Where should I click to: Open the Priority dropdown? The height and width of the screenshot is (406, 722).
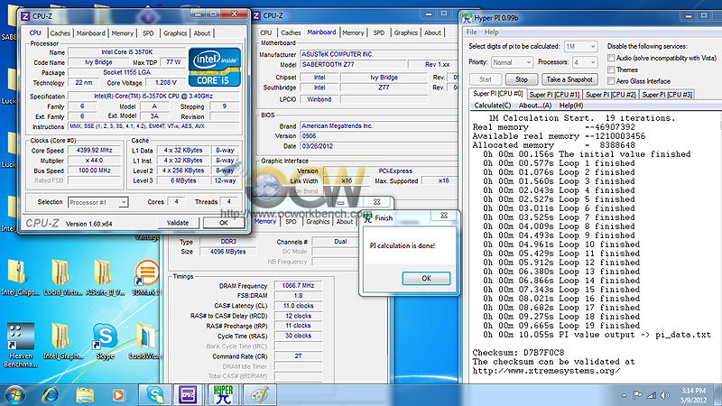pyautogui.click(x=512, y=62)
